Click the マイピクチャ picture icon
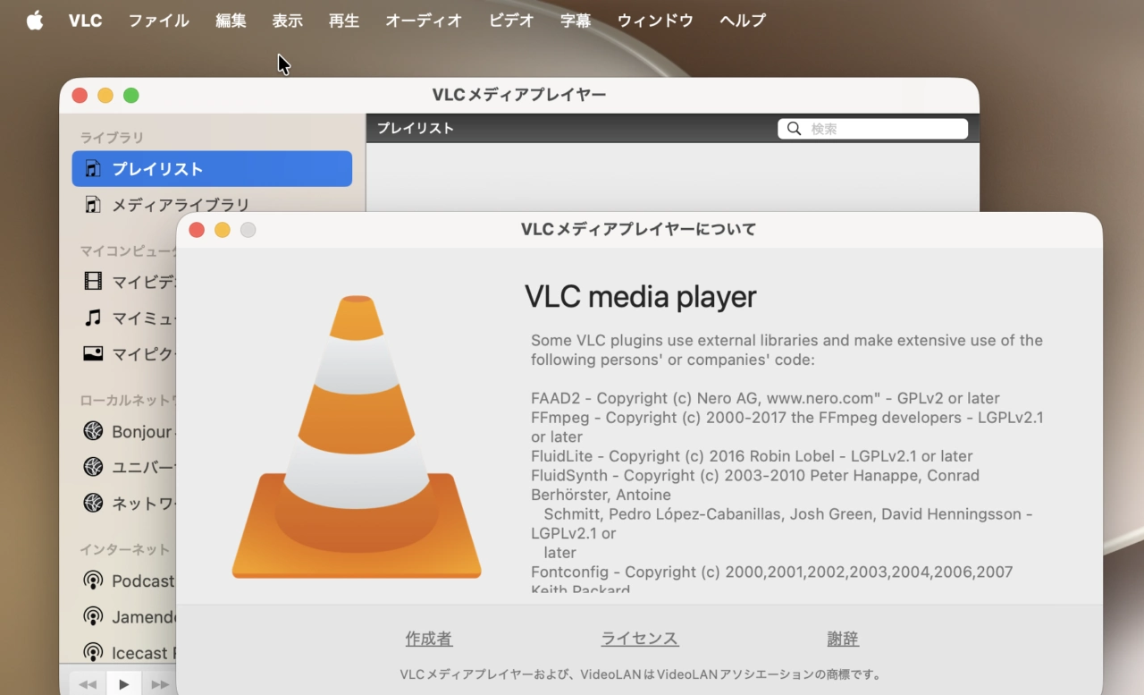 click(93, 353)
